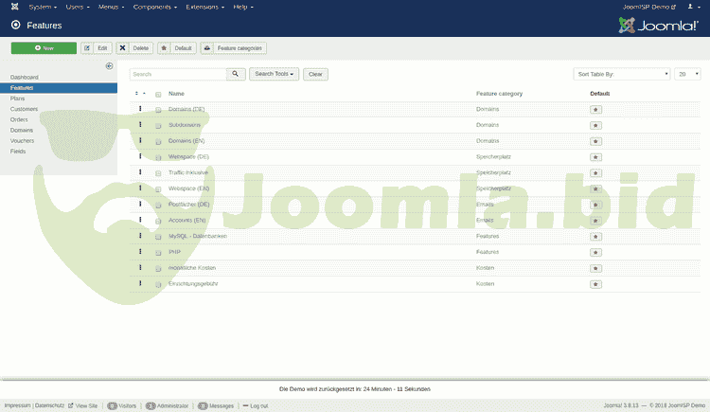Toggle default star for PHP row
Viewport: 710px width, 412px height.
point(595,252)
